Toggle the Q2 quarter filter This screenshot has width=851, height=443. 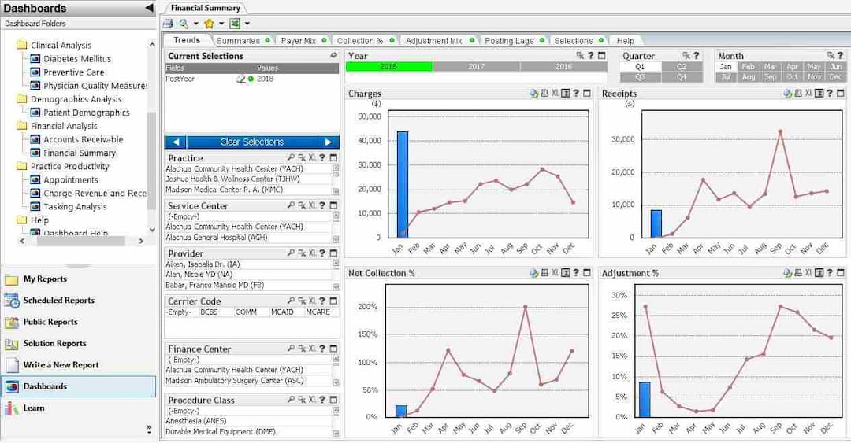click(x=681, y=67)
